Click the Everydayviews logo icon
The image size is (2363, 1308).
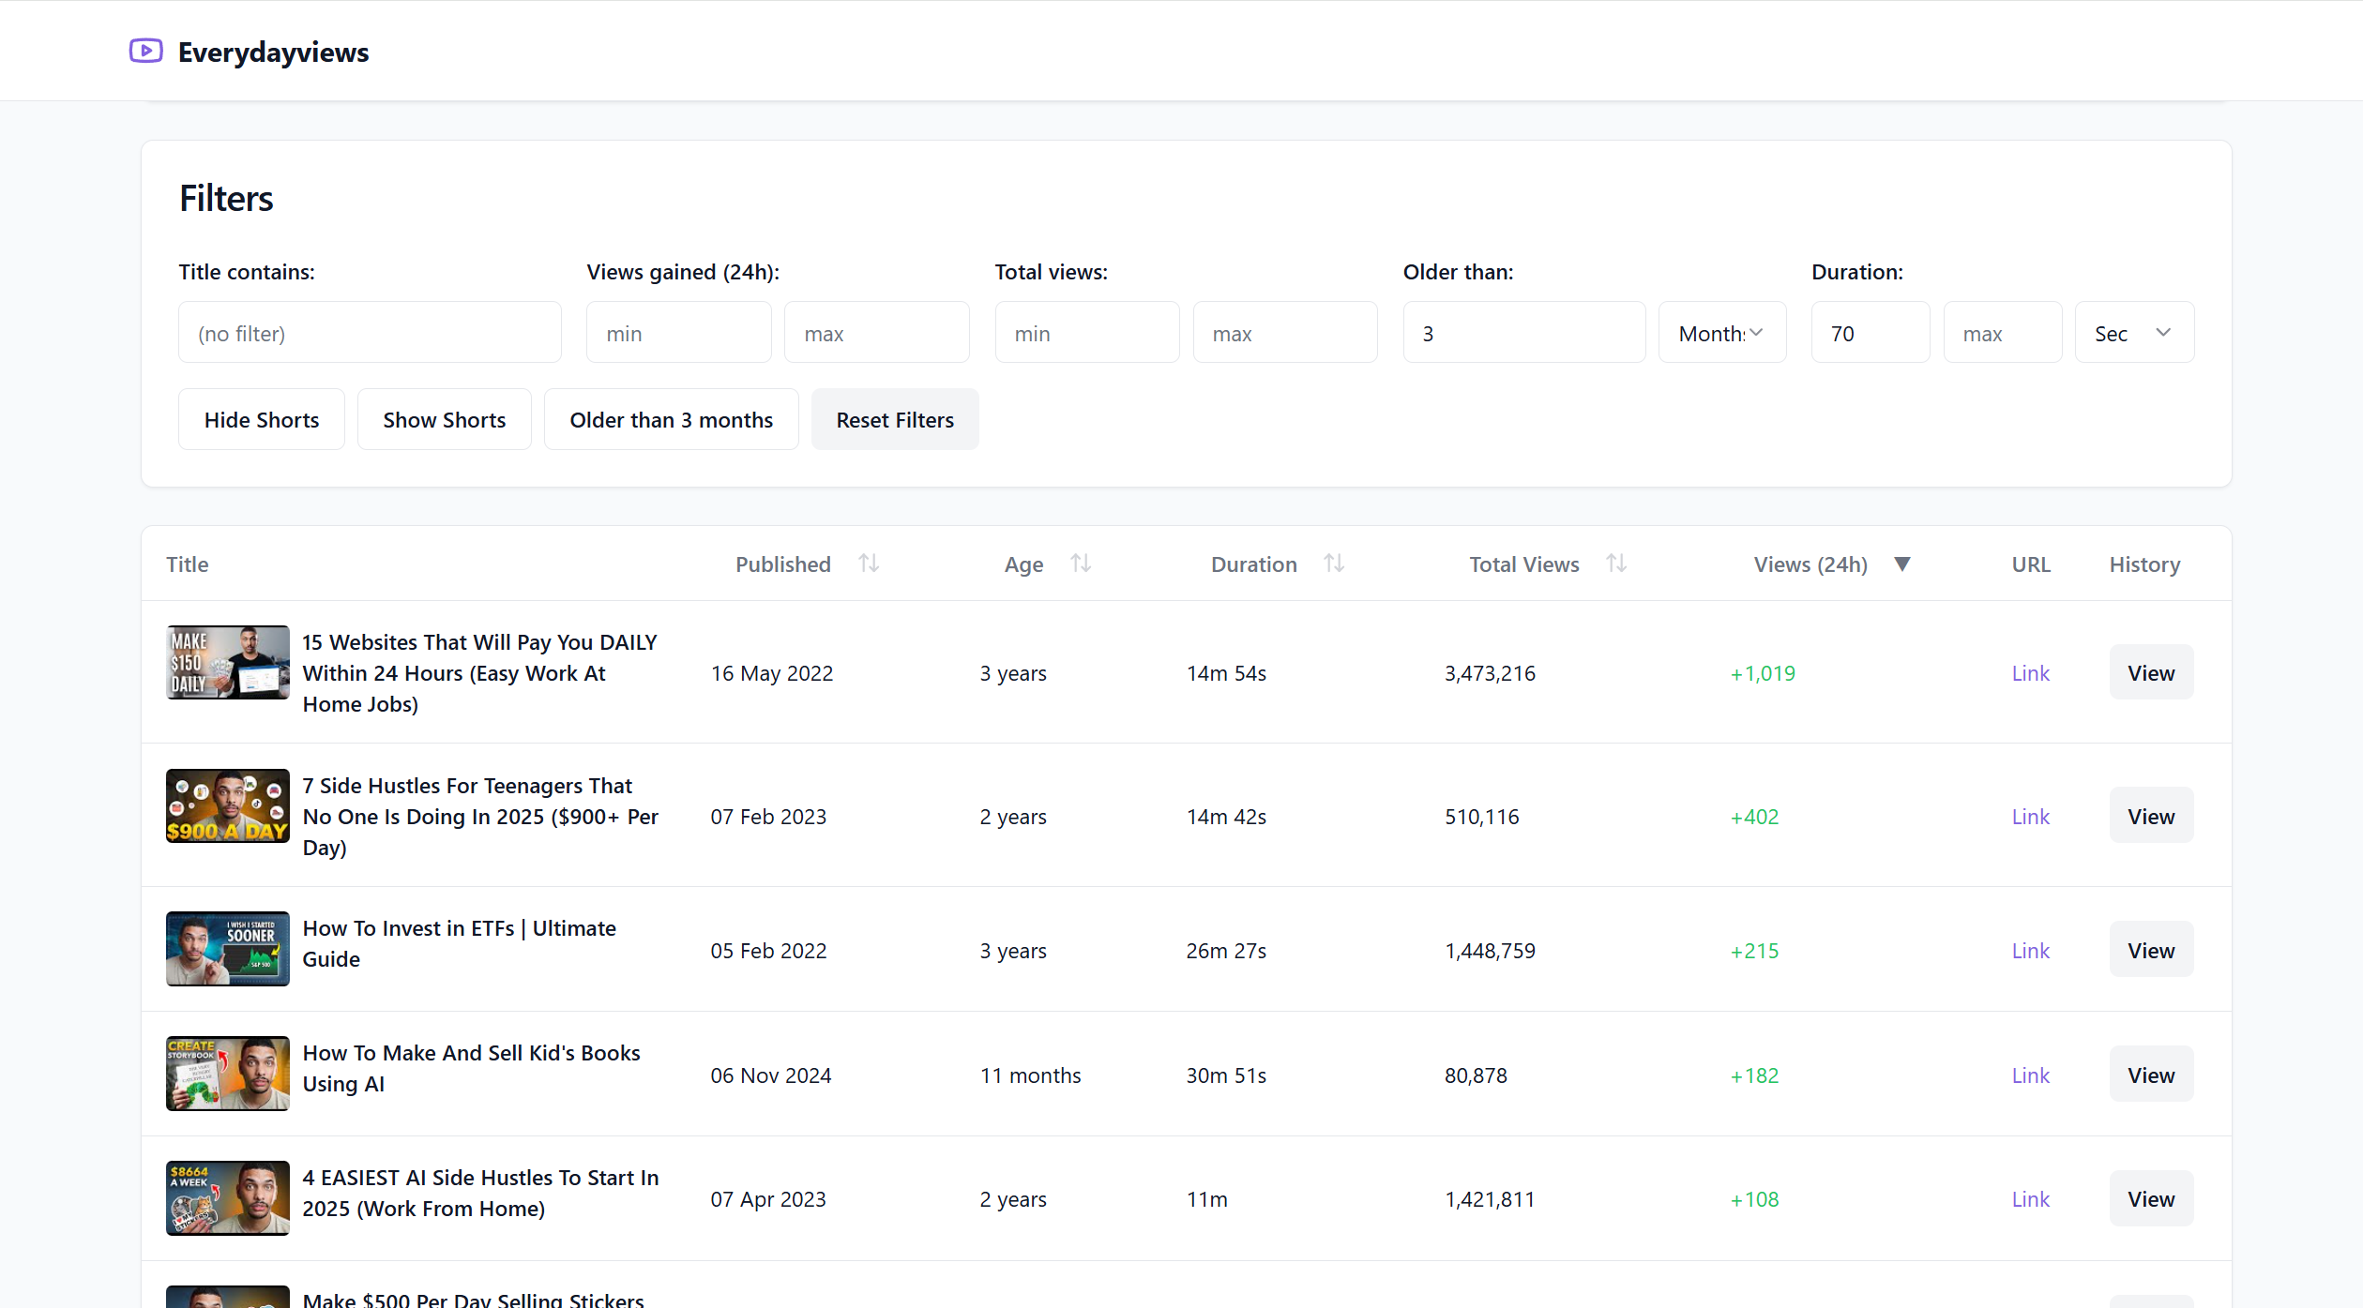tap(145, 51)
